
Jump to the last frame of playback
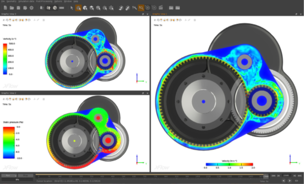pyautogui.click(x=299, y=175)
